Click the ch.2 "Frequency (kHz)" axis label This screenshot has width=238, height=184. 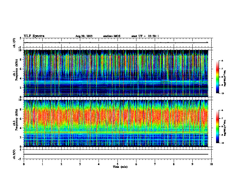tap(17, 120)
